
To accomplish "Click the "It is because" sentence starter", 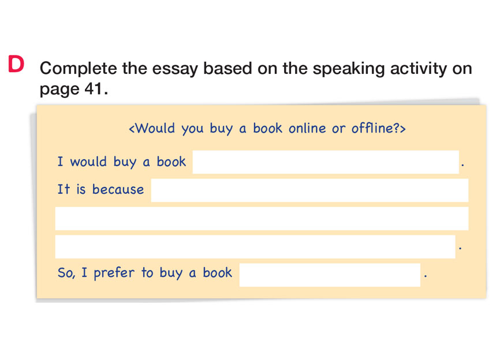I will 100,190.
